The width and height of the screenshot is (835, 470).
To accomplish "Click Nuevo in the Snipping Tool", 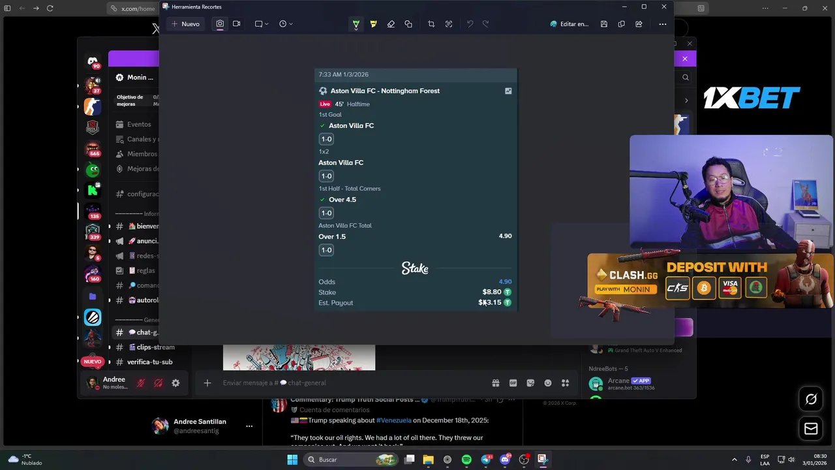I will 185,23.
